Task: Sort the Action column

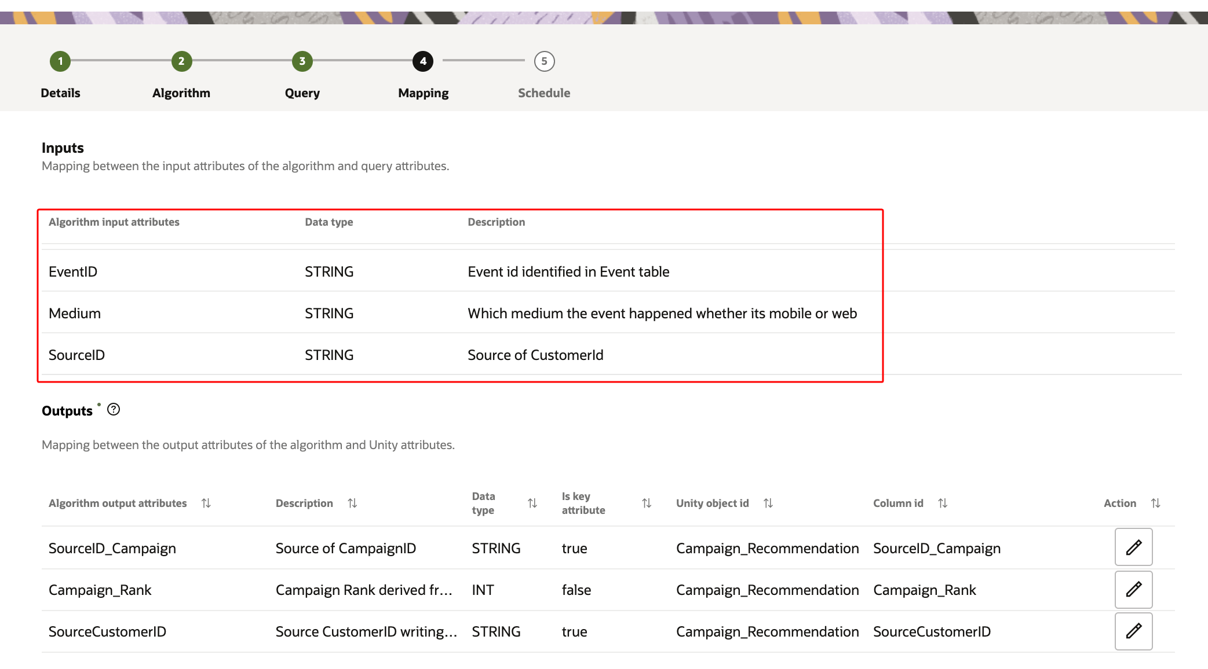Action: (x=1155, y=503)
